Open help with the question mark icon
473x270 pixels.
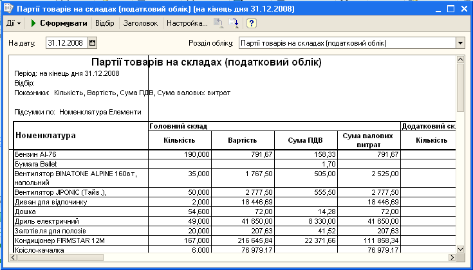click(x=252, y=23)
